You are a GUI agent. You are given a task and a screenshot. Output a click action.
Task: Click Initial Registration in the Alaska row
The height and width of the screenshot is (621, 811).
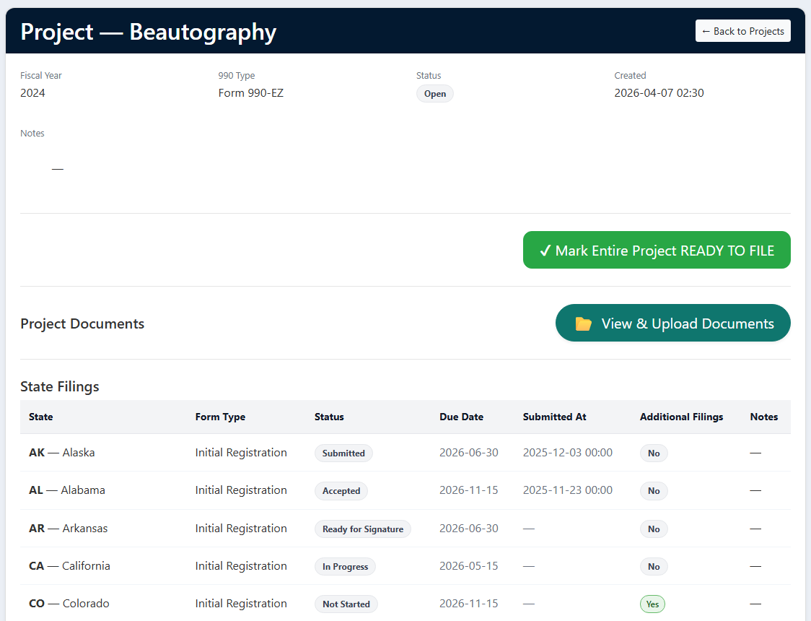pos(241,453)
